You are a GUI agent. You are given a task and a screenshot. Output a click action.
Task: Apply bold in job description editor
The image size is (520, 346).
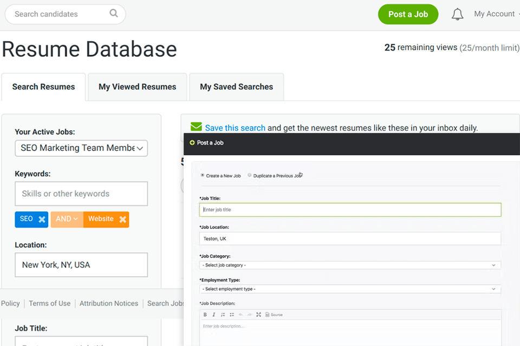point(205,315)
